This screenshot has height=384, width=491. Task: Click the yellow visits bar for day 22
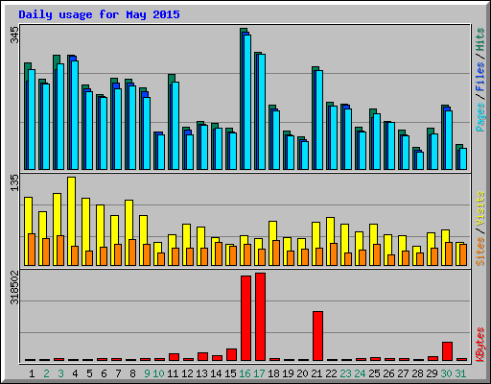click(330, 241)
